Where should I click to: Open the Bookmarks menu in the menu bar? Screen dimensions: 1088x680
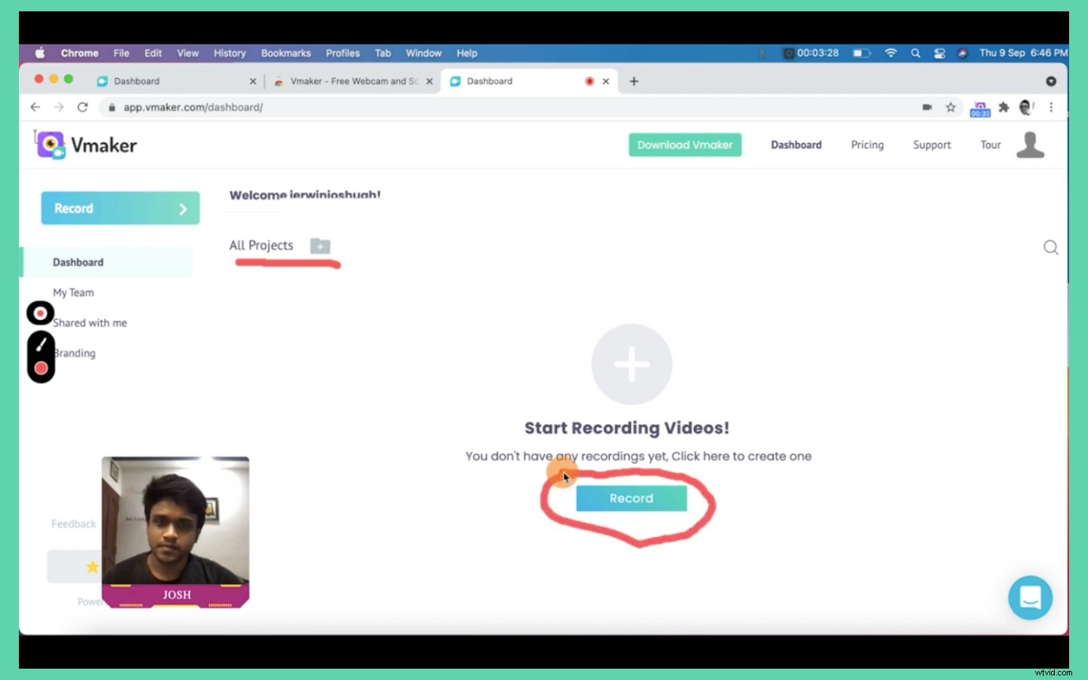pyautogui.click(x=286, y=53)
